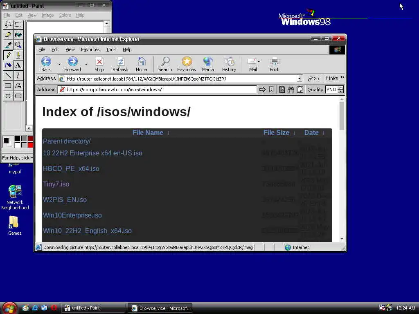Open the Parent directory/ link
The height and width of the screenshot is (314, 419).
(67, 141)
